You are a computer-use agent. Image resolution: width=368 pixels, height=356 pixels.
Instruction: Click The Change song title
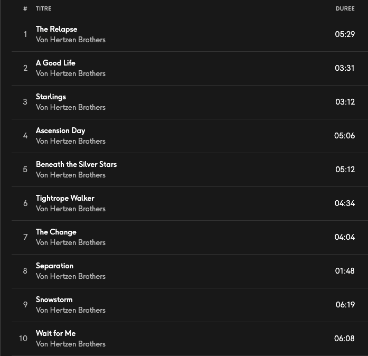(x=56, y=232)
